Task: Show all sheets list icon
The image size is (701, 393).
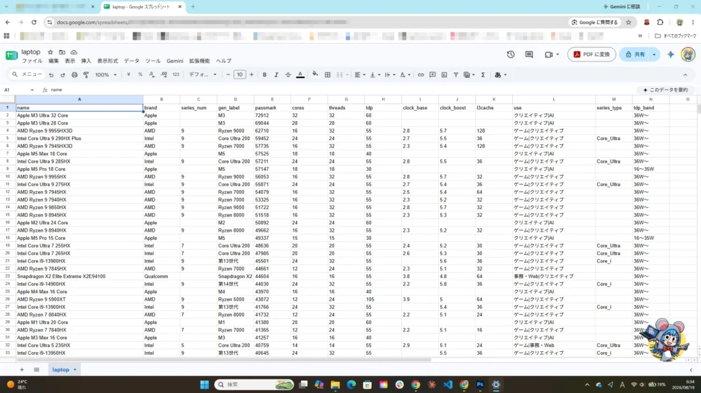Action: point(37,370)
